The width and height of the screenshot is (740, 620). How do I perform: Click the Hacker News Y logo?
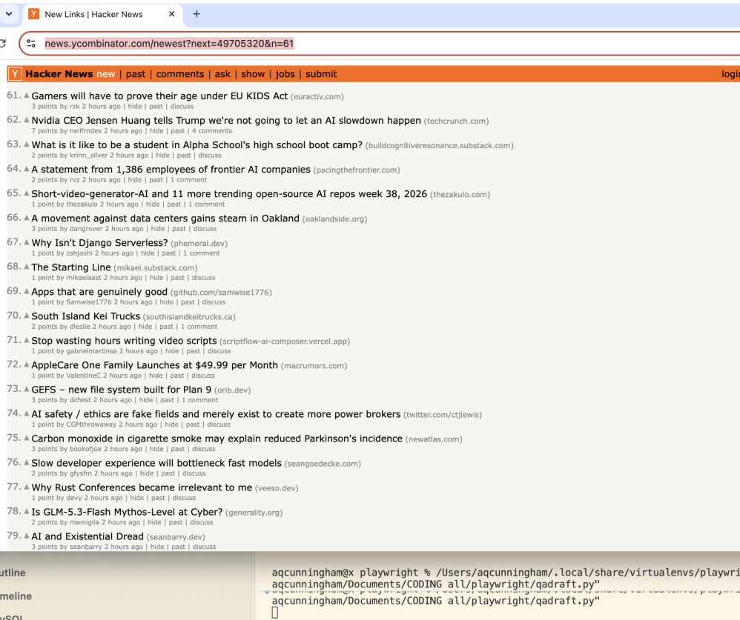pyautogui.click(x=15, y=74)
